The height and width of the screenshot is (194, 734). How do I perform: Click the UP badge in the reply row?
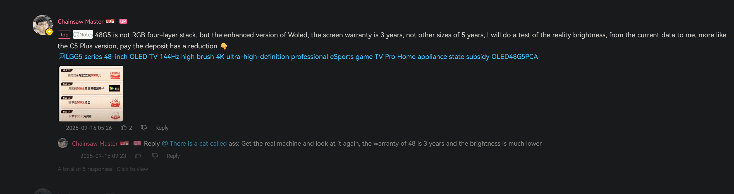point(137,143)
